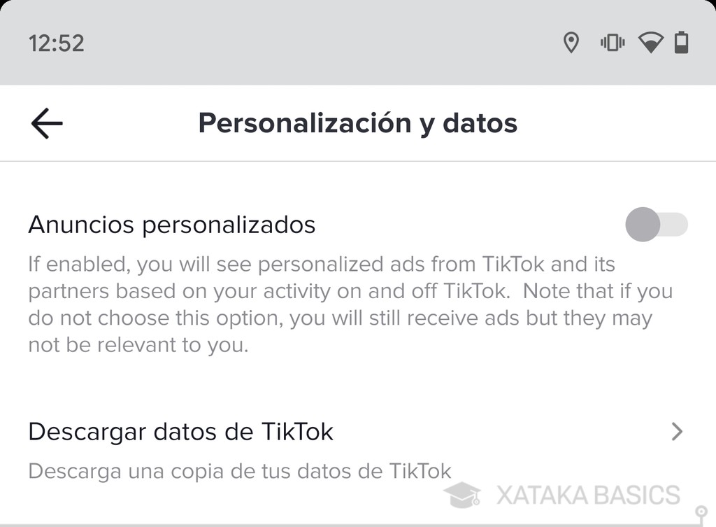This screenshot has height=527, width=716.
Task: Select the Descargar datos de TikTok row
Action: [x=180, y=432]
